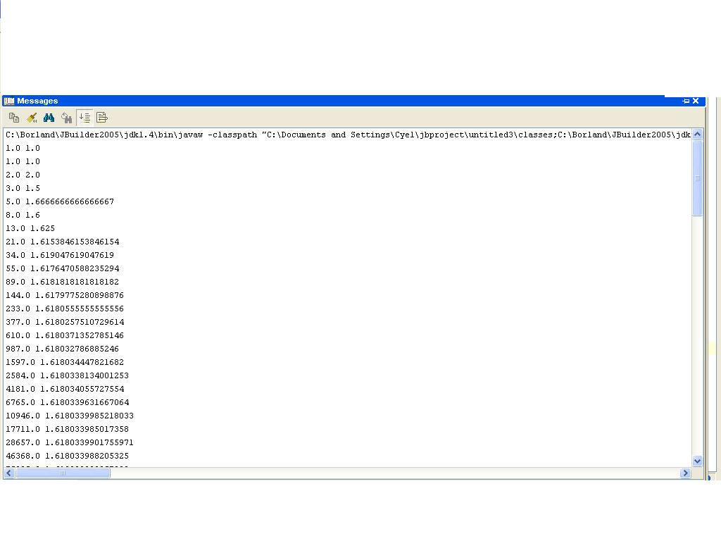This screenshot has width=721, height=541.
Task: Click the line '987.0 1.618032786885246'
Action: coord(63,349)
